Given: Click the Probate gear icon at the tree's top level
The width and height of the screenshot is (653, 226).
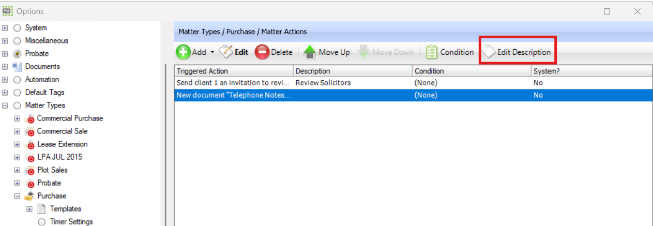Looking at the screenshot, I should point(17,54).
